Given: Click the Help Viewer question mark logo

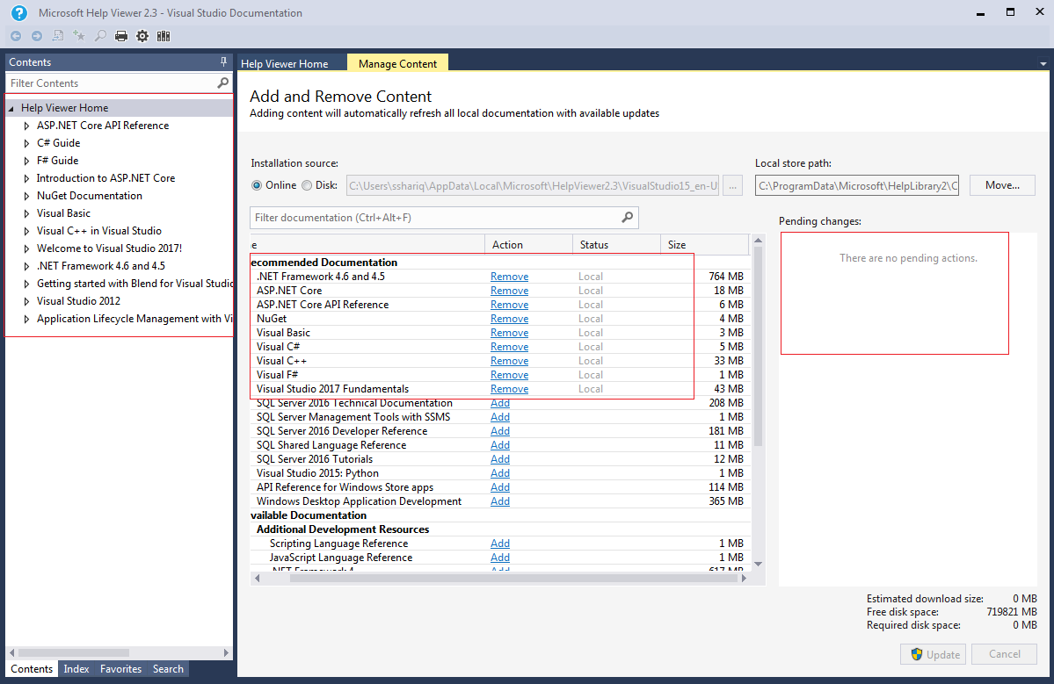Looking at the screenshot, I should 18,13.
